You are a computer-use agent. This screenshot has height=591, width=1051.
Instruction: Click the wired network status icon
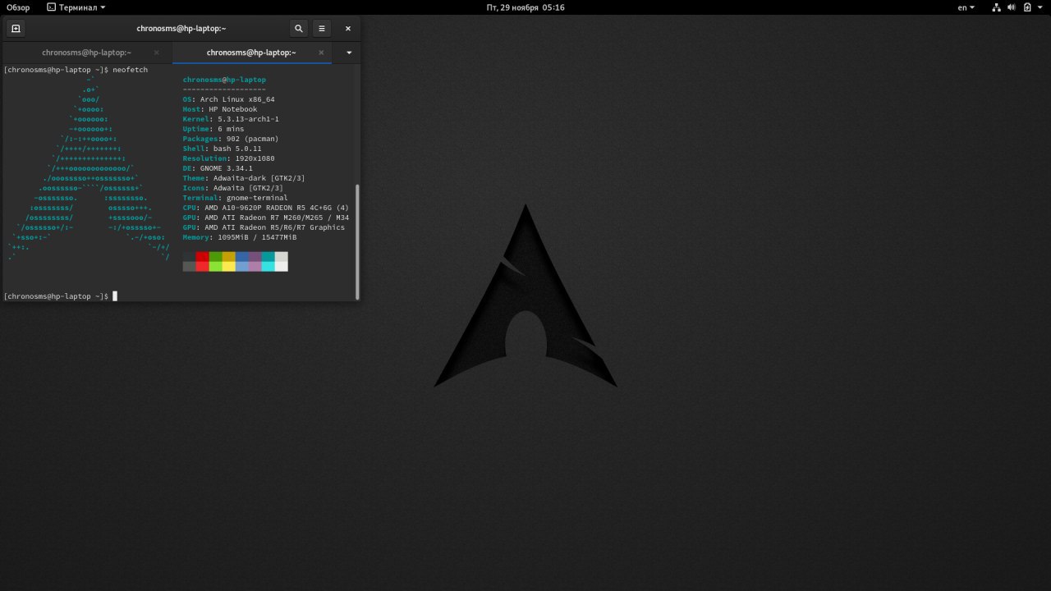[997, 7]
